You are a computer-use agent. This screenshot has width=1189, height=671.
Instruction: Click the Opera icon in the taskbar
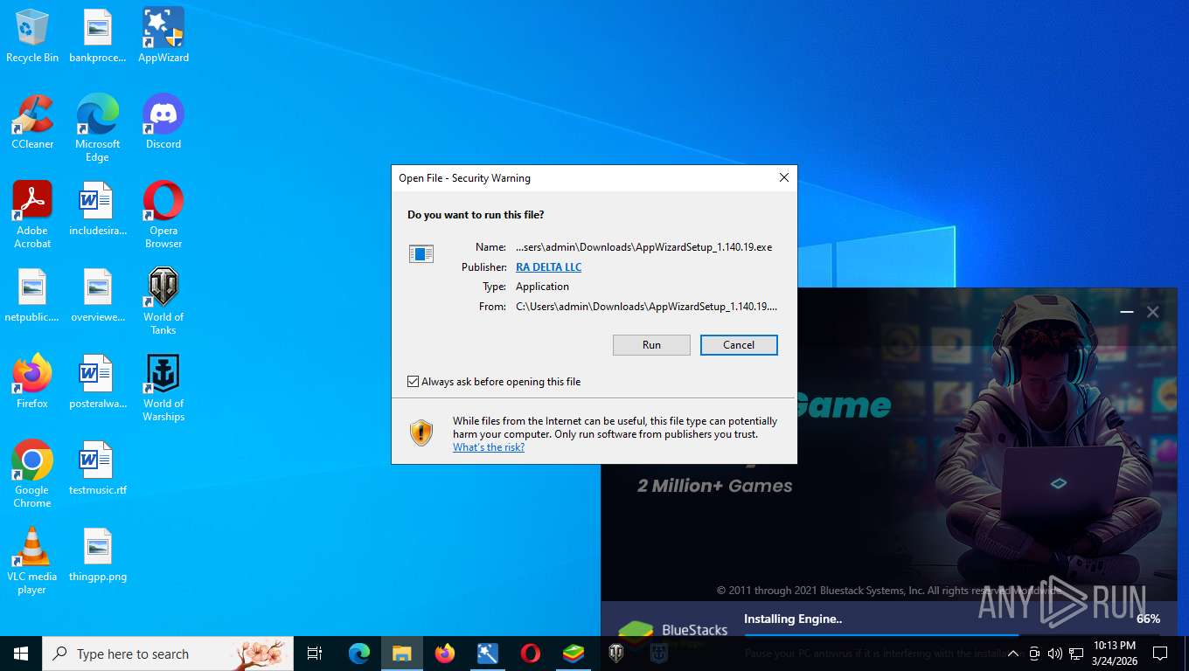531,653
